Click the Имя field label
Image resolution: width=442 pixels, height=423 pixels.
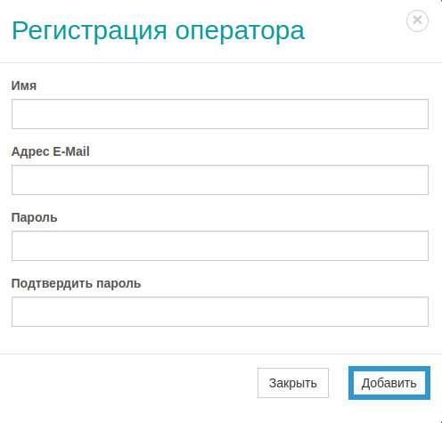pyautogui.click(x=24, y=85)
